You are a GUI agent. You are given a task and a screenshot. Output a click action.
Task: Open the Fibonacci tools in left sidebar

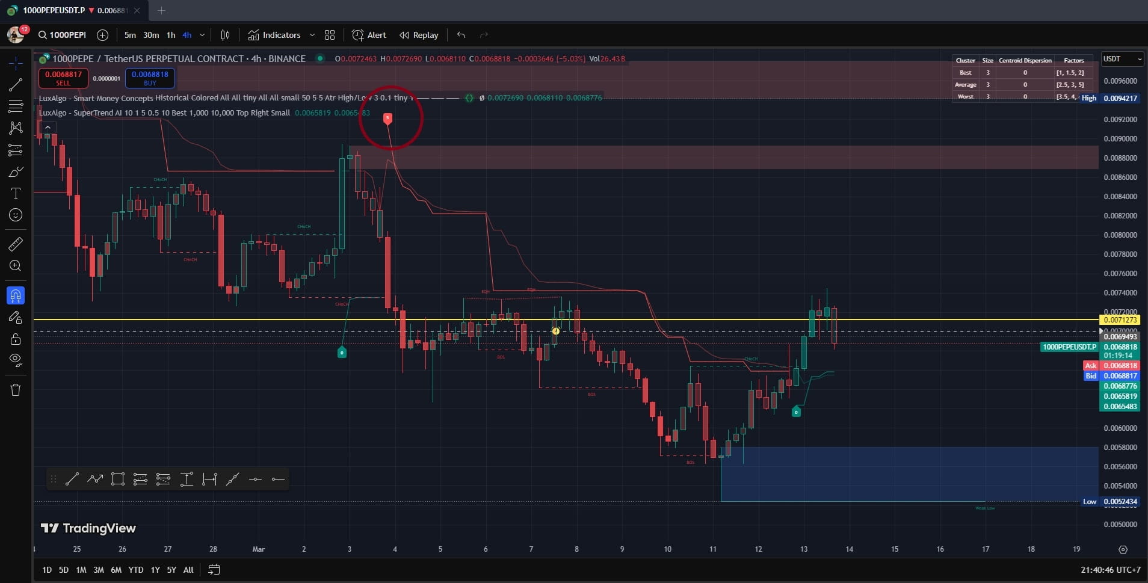coord(16,106)
